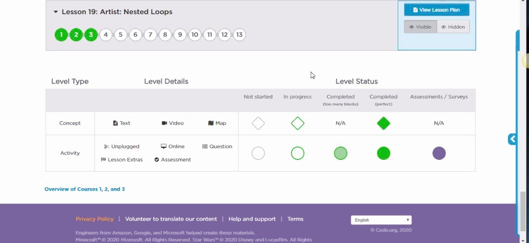Screen dimensions: 529x243
Task: Open the Terms footer link
Action: pyautogui.click(x=295, y=219)
